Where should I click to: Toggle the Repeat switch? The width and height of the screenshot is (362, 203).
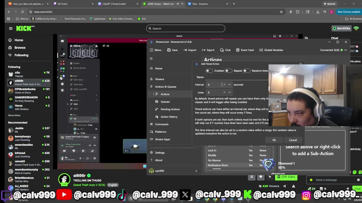(228, 71)
